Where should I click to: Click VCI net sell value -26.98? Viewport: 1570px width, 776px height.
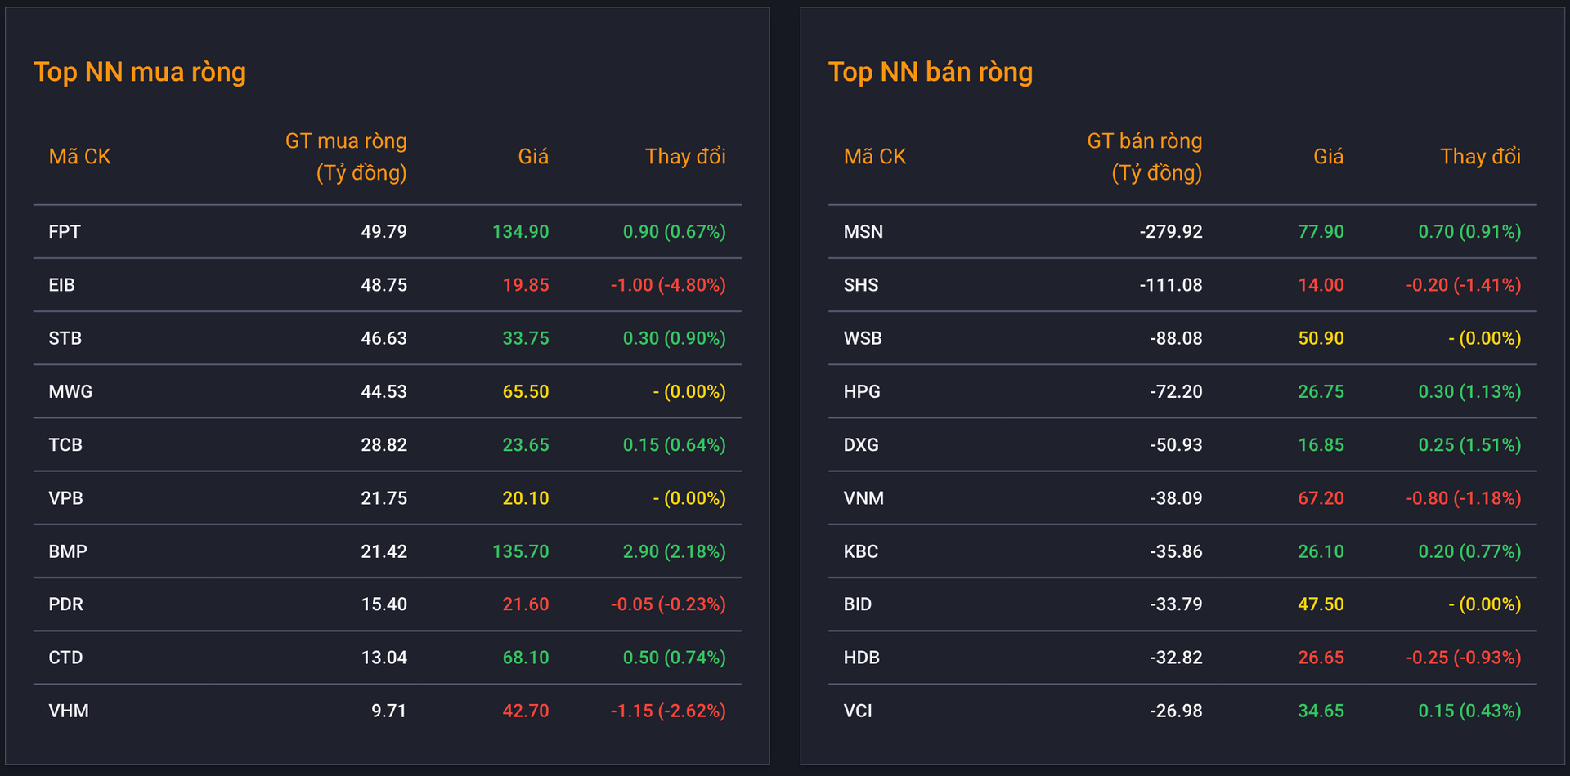1176,711
